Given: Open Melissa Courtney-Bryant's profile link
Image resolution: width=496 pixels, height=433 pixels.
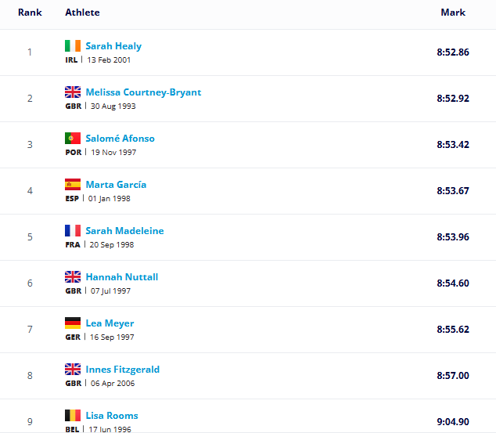Looking at the screenshot, I should 143,92.
